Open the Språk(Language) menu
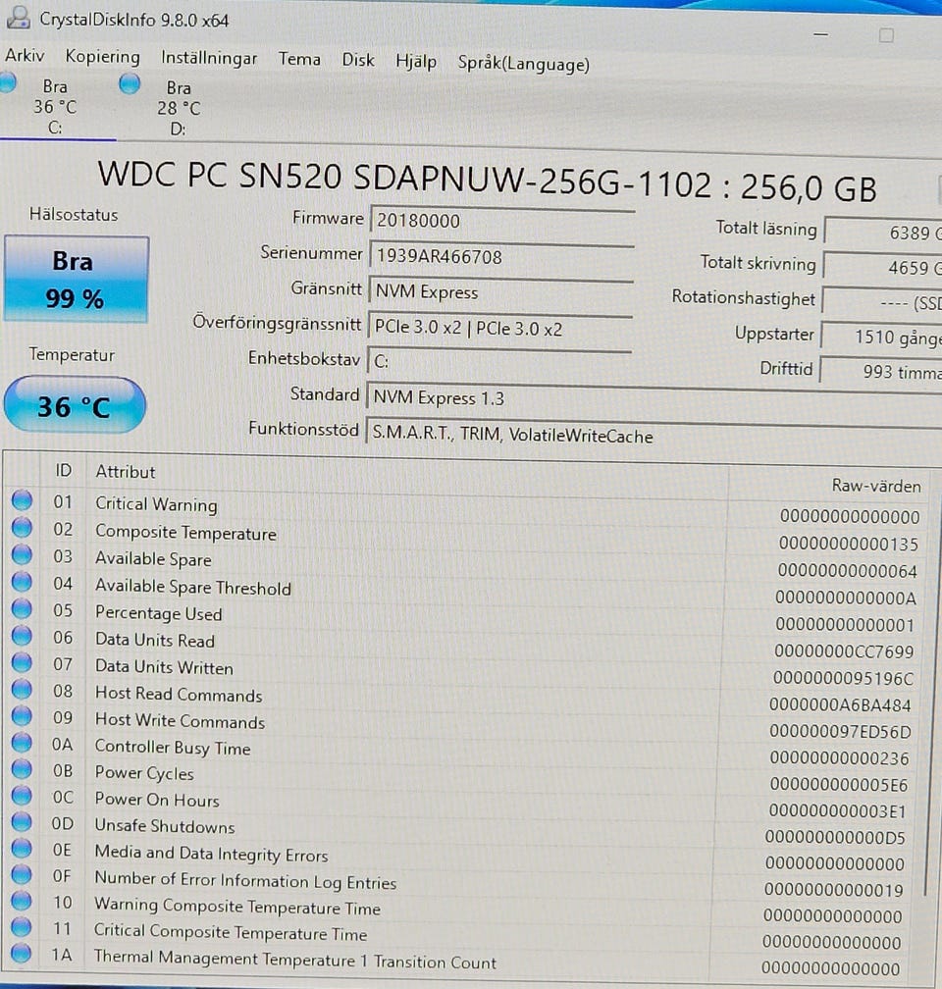The width and height of the screenshot is (942, 989). [524, 64]
